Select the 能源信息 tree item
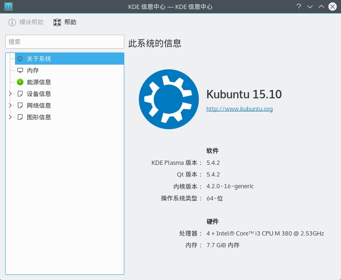This screenshot has width=341, height=280. tap(69, 82)
